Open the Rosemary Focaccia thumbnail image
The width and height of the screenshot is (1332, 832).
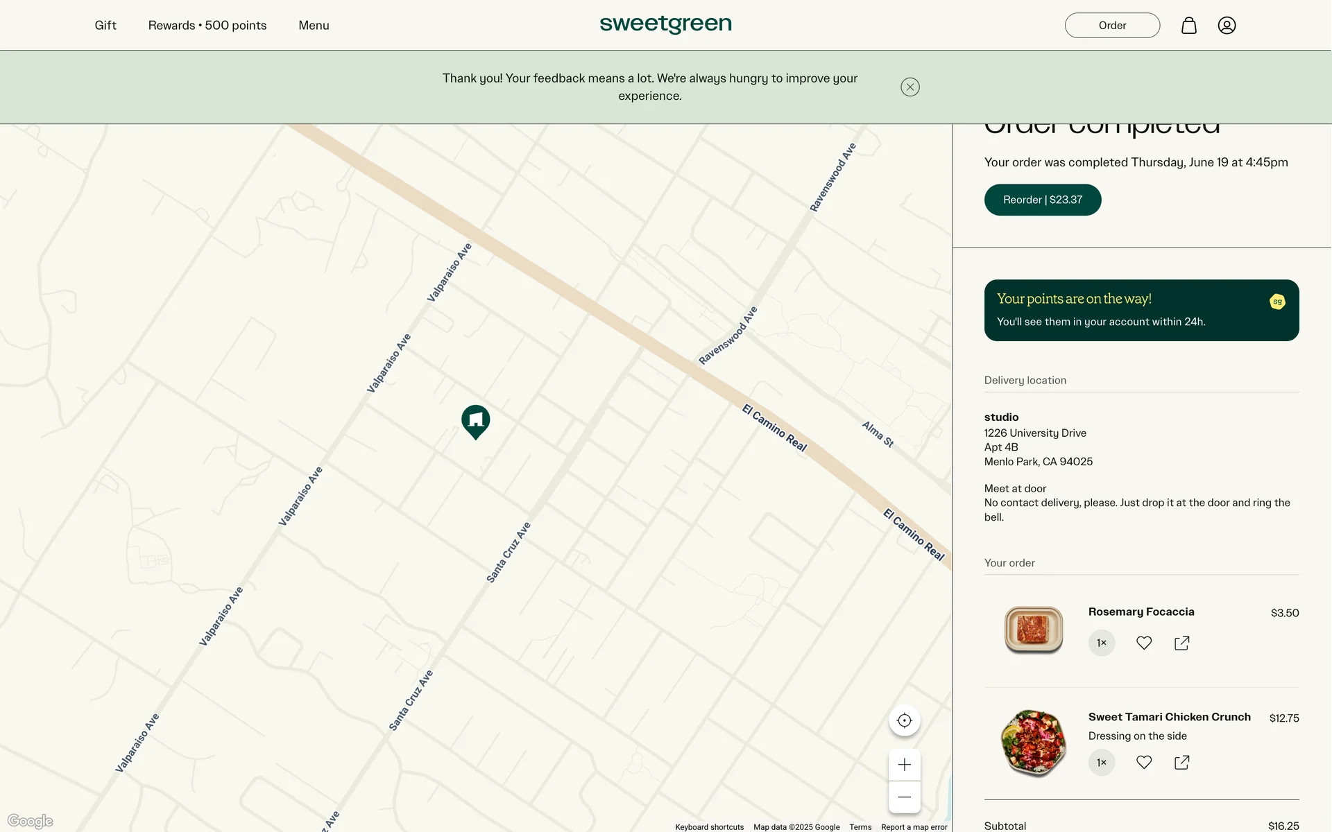click(1034, 630)
